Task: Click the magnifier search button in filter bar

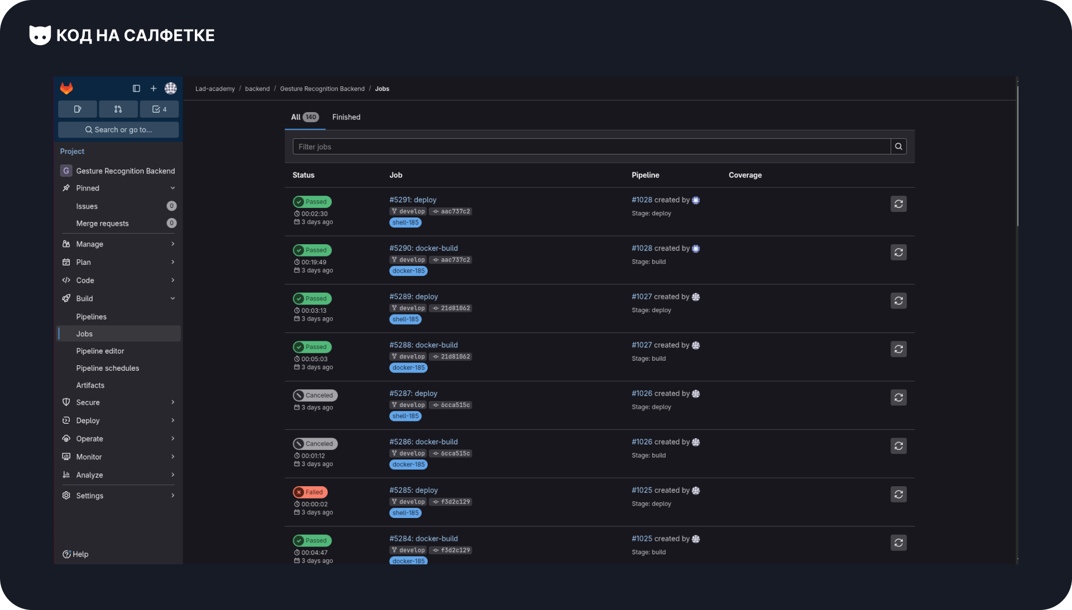Action: coord(898,147)
